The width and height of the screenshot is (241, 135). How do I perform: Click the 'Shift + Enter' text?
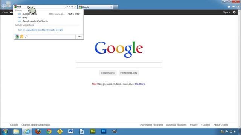[74, 14]
